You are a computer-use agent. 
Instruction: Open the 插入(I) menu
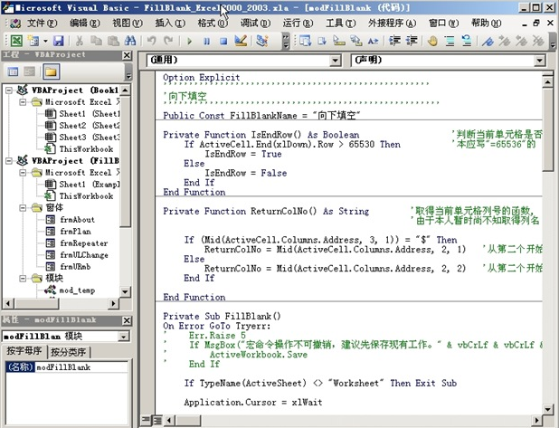point(165,23)
